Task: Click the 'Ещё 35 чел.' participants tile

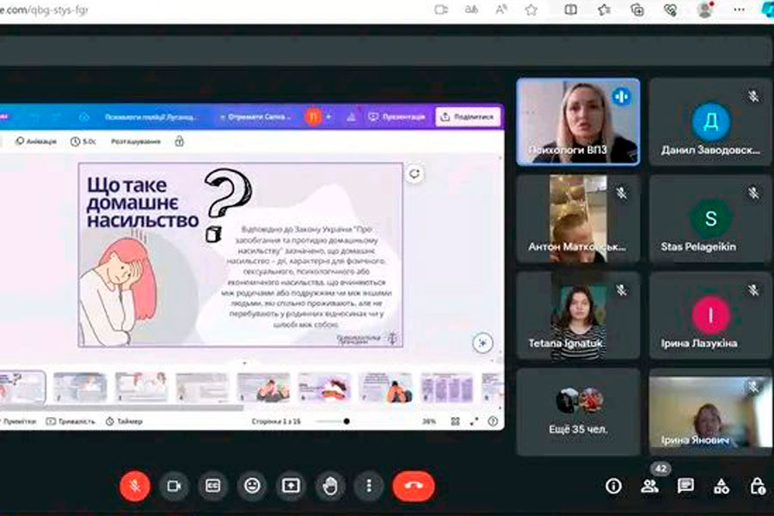Action: click(x=578, y=411)
